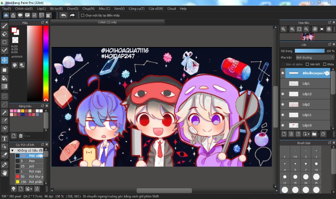Screen dimensions: 336x199
Task: Enable 'Chọn một lớp tại điểm nhấp' checkbox
Action: 82,15
